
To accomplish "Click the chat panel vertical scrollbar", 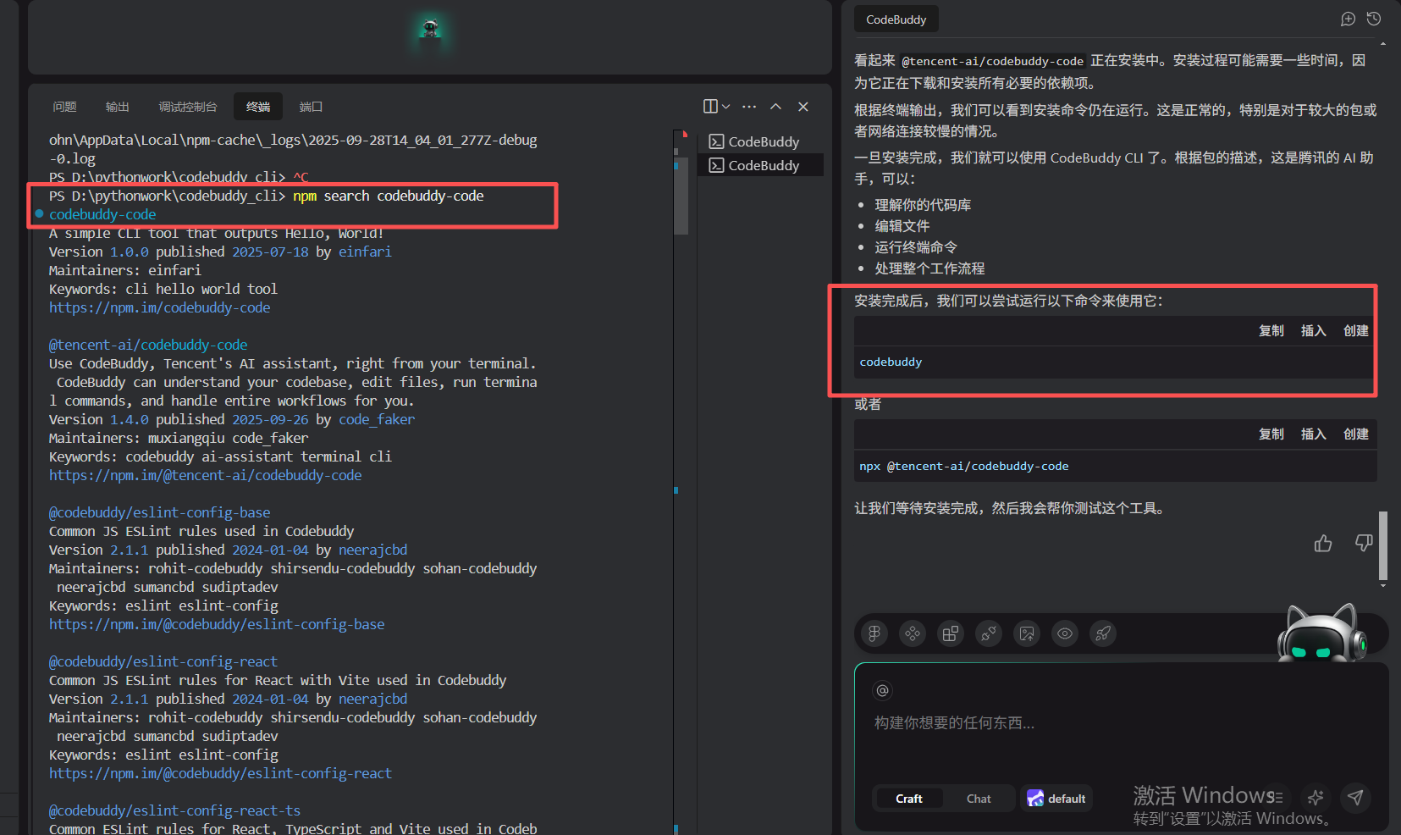I will coord(1383,545).
